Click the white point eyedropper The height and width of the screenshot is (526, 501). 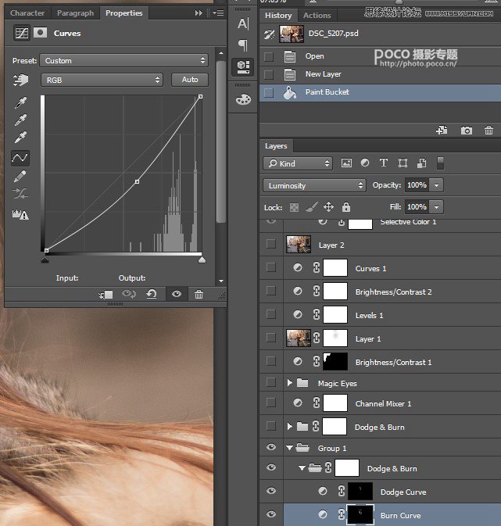pyautogui.click(x=20, y=138)
